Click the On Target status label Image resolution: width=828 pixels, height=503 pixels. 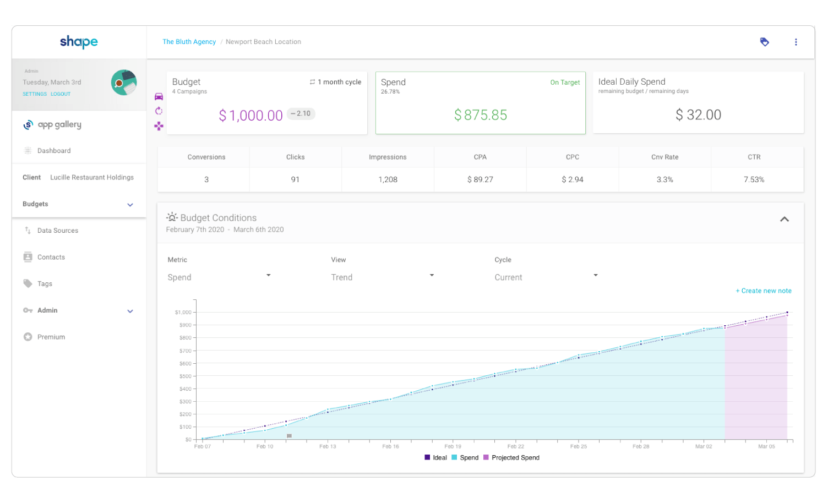(565, 83)
